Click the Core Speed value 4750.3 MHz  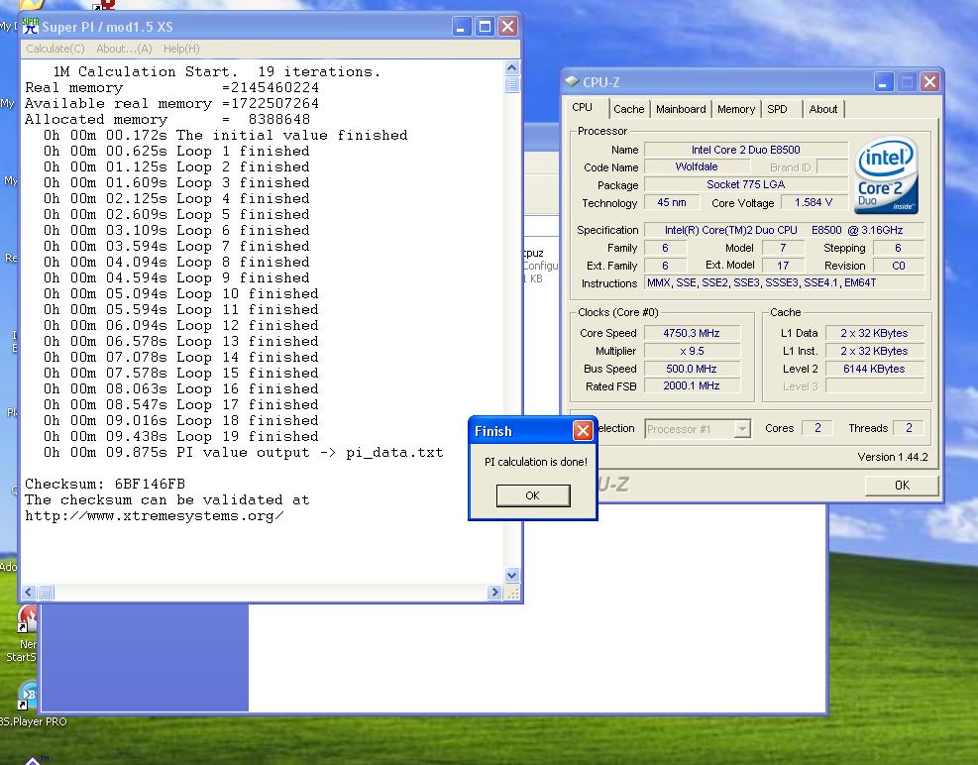[692, 333]
